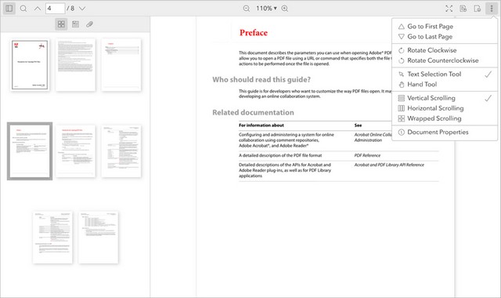Click the open file icon in toolbar
This screenshot has height=298, width=501.
[x=463, y=9]
